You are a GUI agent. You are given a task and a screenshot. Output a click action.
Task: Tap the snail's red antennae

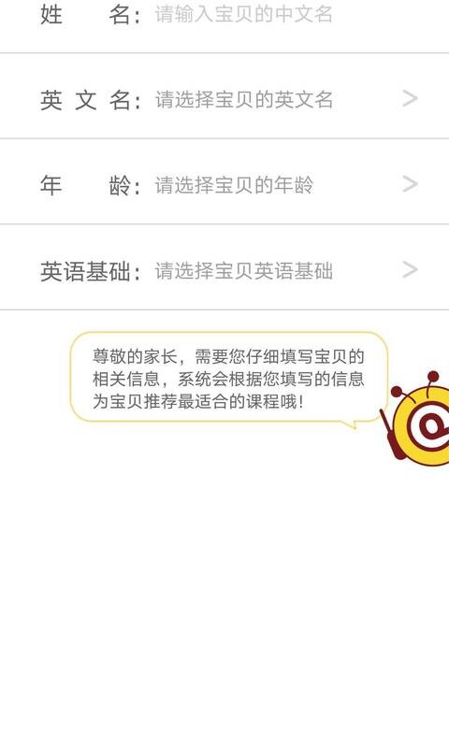[x=415, y=384]
